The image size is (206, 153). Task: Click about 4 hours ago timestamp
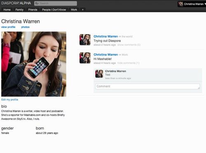pyautogui.click(x=105, y=63)
